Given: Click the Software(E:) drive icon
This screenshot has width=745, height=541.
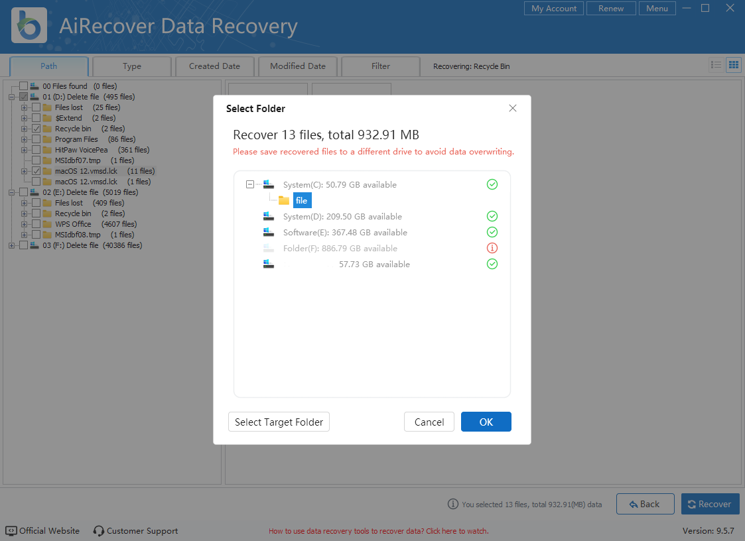Looking at the screenshot, I should pyautogui.click(x=269, y=233).
